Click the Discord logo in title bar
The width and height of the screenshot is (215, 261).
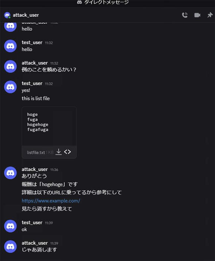pyautogui.click(x=79, y=2)
